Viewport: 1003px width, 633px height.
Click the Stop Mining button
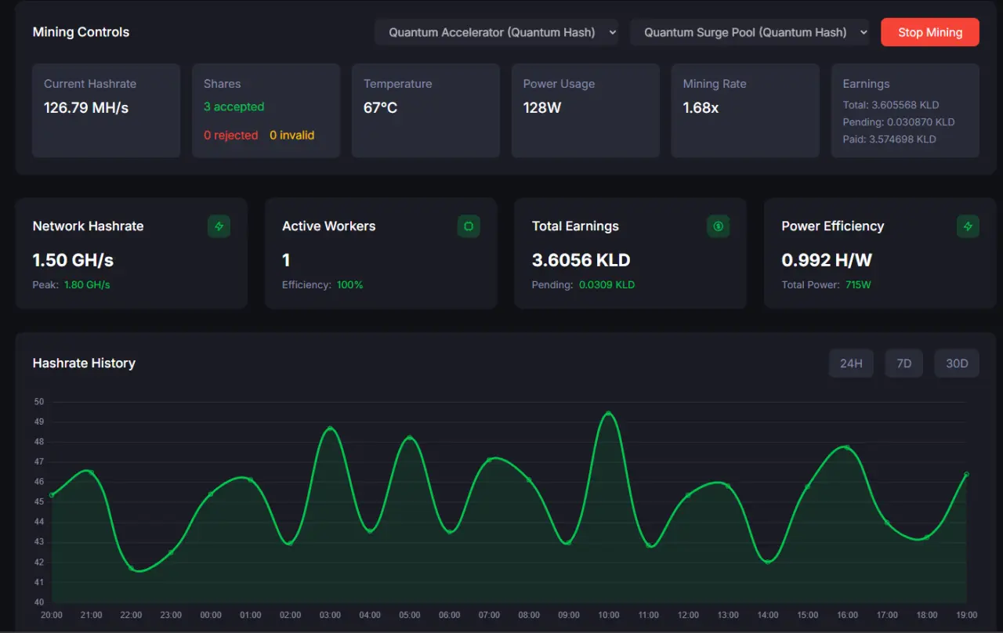930,32
